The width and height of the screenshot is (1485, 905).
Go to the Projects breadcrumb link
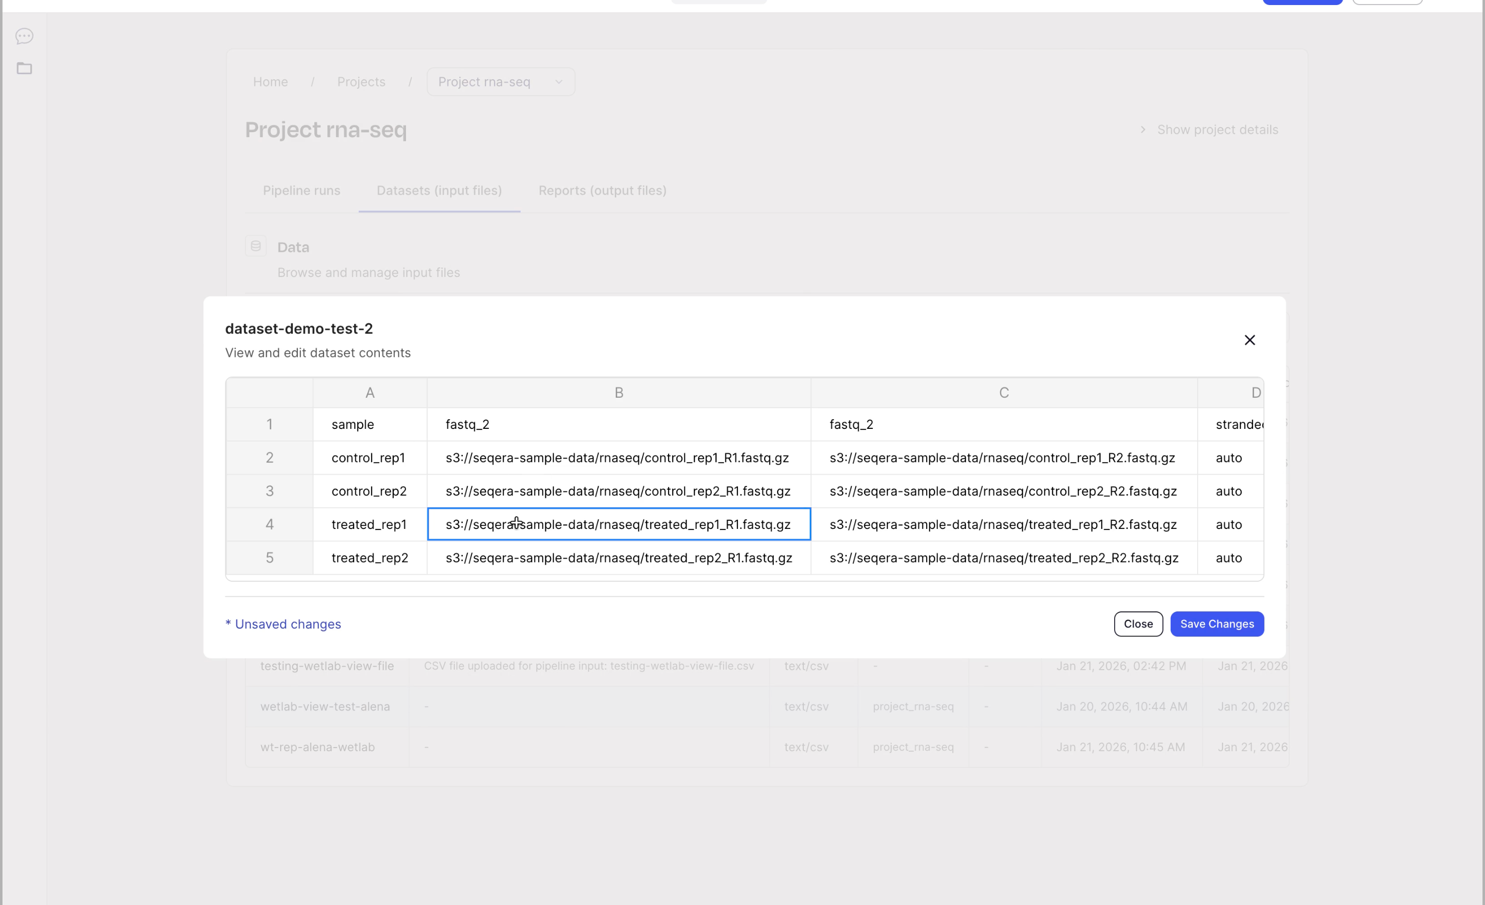361,81
